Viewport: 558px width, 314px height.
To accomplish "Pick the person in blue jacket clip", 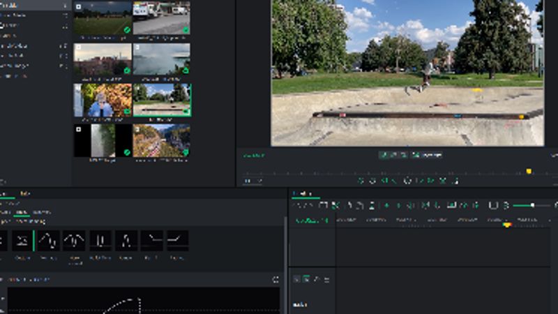I will tap(103, 100).
